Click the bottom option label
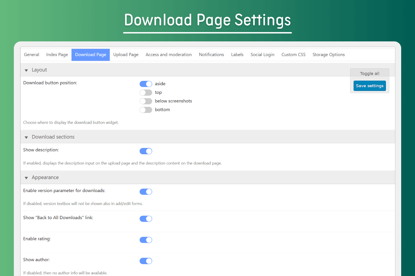Image resolution: width=415 pixels, height=276 pixels. tap(162, 110)
